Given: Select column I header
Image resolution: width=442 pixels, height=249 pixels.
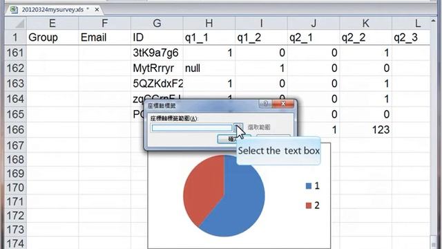Looking at the screenshot, I should click(x=261, y=23).
